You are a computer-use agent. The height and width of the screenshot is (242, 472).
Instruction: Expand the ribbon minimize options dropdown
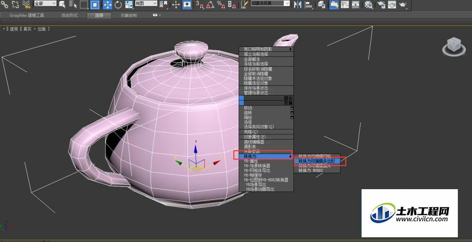(157, 15)
